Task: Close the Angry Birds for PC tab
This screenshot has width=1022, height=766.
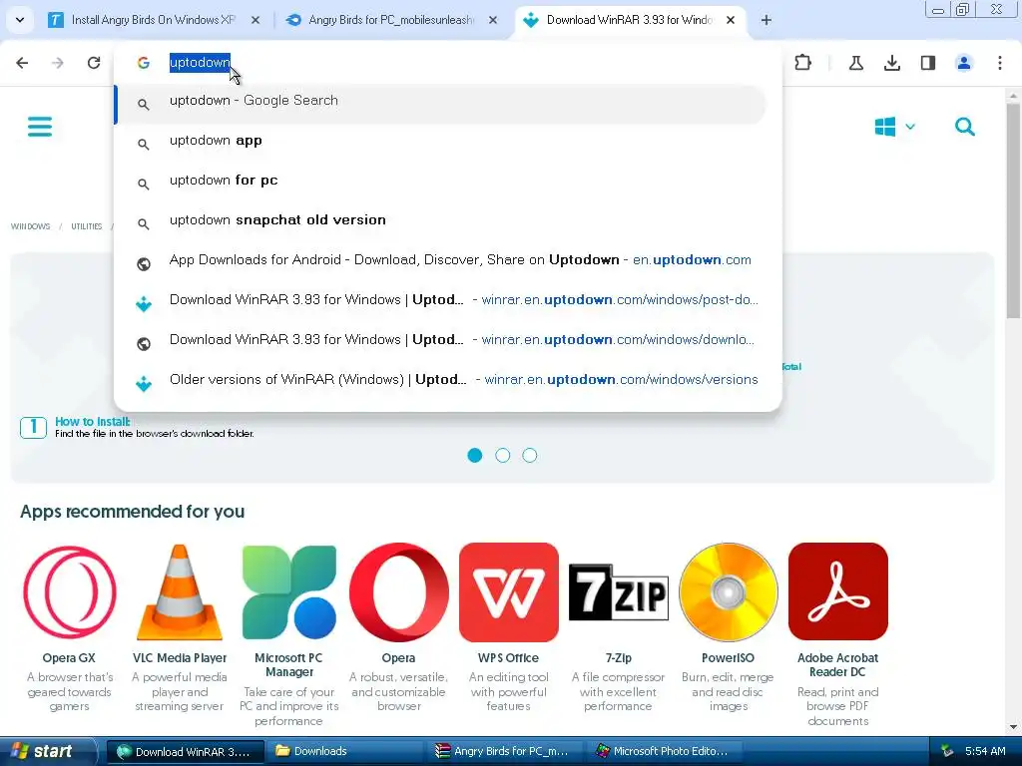Action: pyautogui.click(x=493, y=20)
